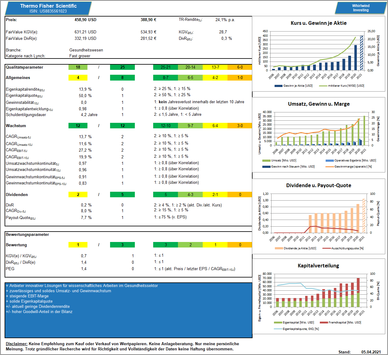This screenshot has height=355, width=388.
Task: Click the Stand date 05.04.2021
Action: [x=371, y=352]
